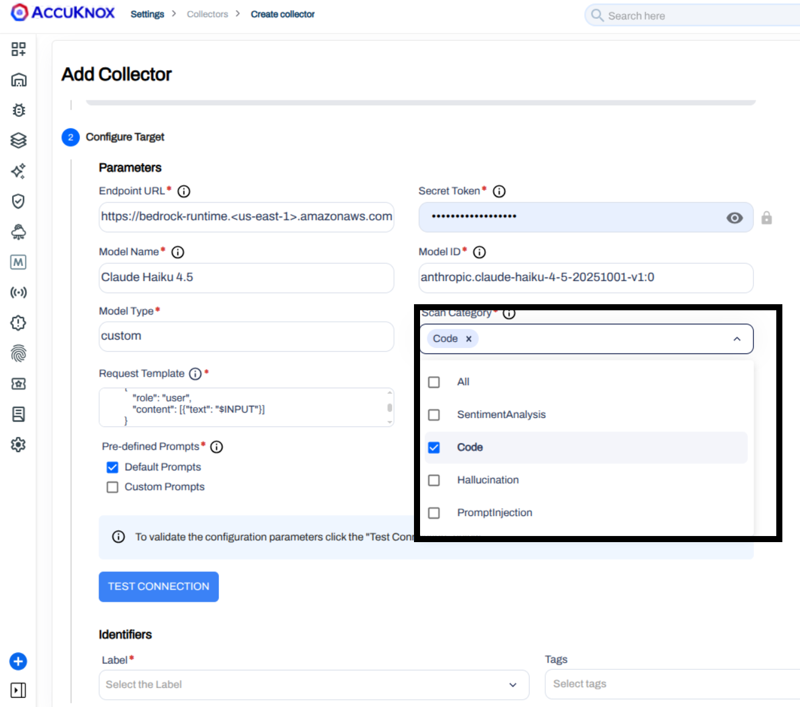Click the TEST CONNECTION button

coord(159,587)
